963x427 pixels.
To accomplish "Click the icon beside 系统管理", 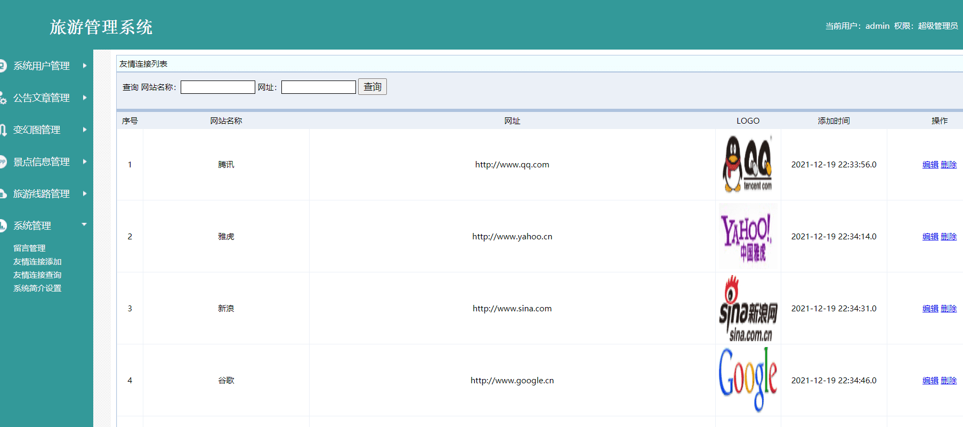I will click(x=3, y=225).
